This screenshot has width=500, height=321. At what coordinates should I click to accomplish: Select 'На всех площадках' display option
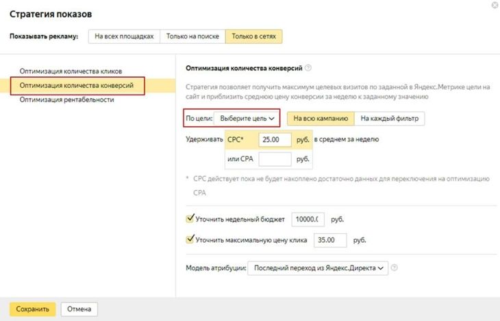point(124,36)
